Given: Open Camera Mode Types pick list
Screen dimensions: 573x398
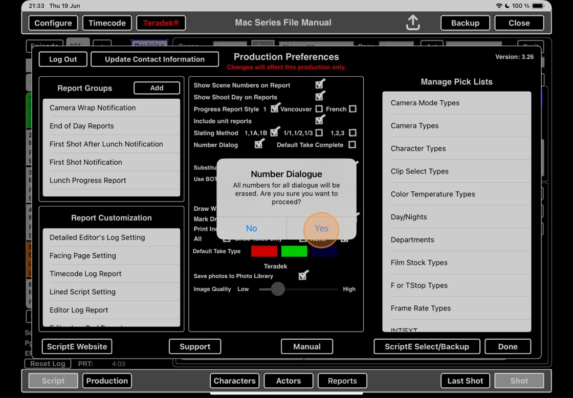Looking at the screenshot, I should (x=457, y=103).
